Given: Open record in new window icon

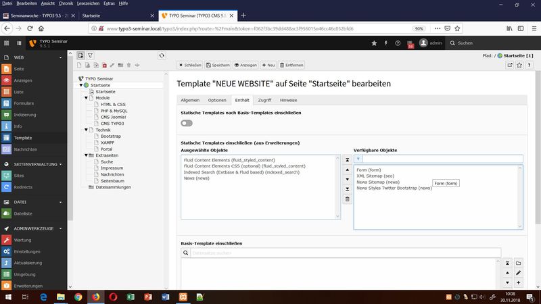Looking at the screenshot, I should 510,65.
